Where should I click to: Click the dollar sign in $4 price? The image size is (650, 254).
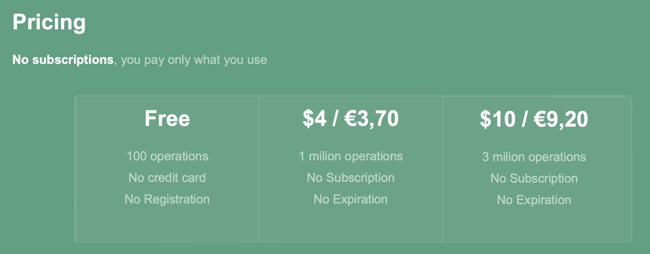(308, 119)
